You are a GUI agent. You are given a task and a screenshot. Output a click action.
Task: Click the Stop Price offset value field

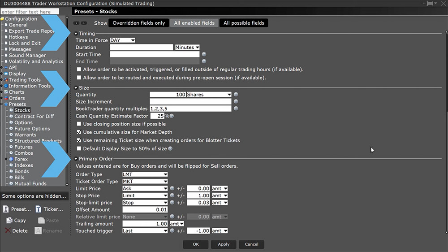coord(198,196)
